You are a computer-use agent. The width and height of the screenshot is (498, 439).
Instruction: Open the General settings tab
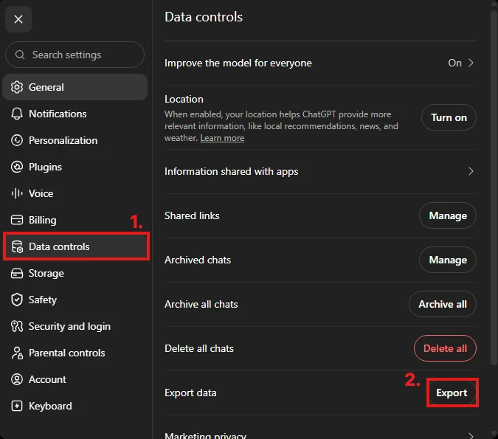click(75, 87)
